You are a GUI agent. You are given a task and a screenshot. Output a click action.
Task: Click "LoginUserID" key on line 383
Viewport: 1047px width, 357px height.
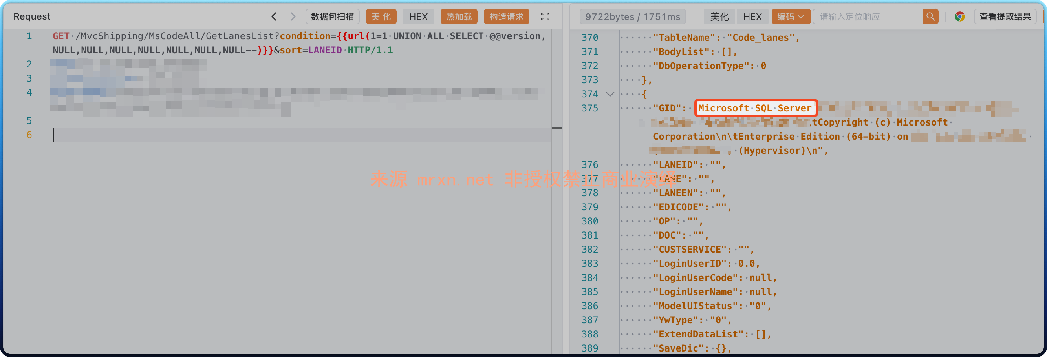tap(690, 264)
